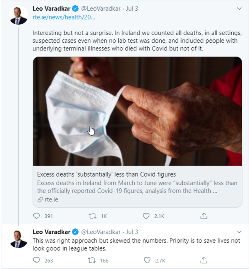Open the Jul 3 timestamp of first tweet
The width and height of the screenshot is (249, 269).
click(x=132, y=8)
